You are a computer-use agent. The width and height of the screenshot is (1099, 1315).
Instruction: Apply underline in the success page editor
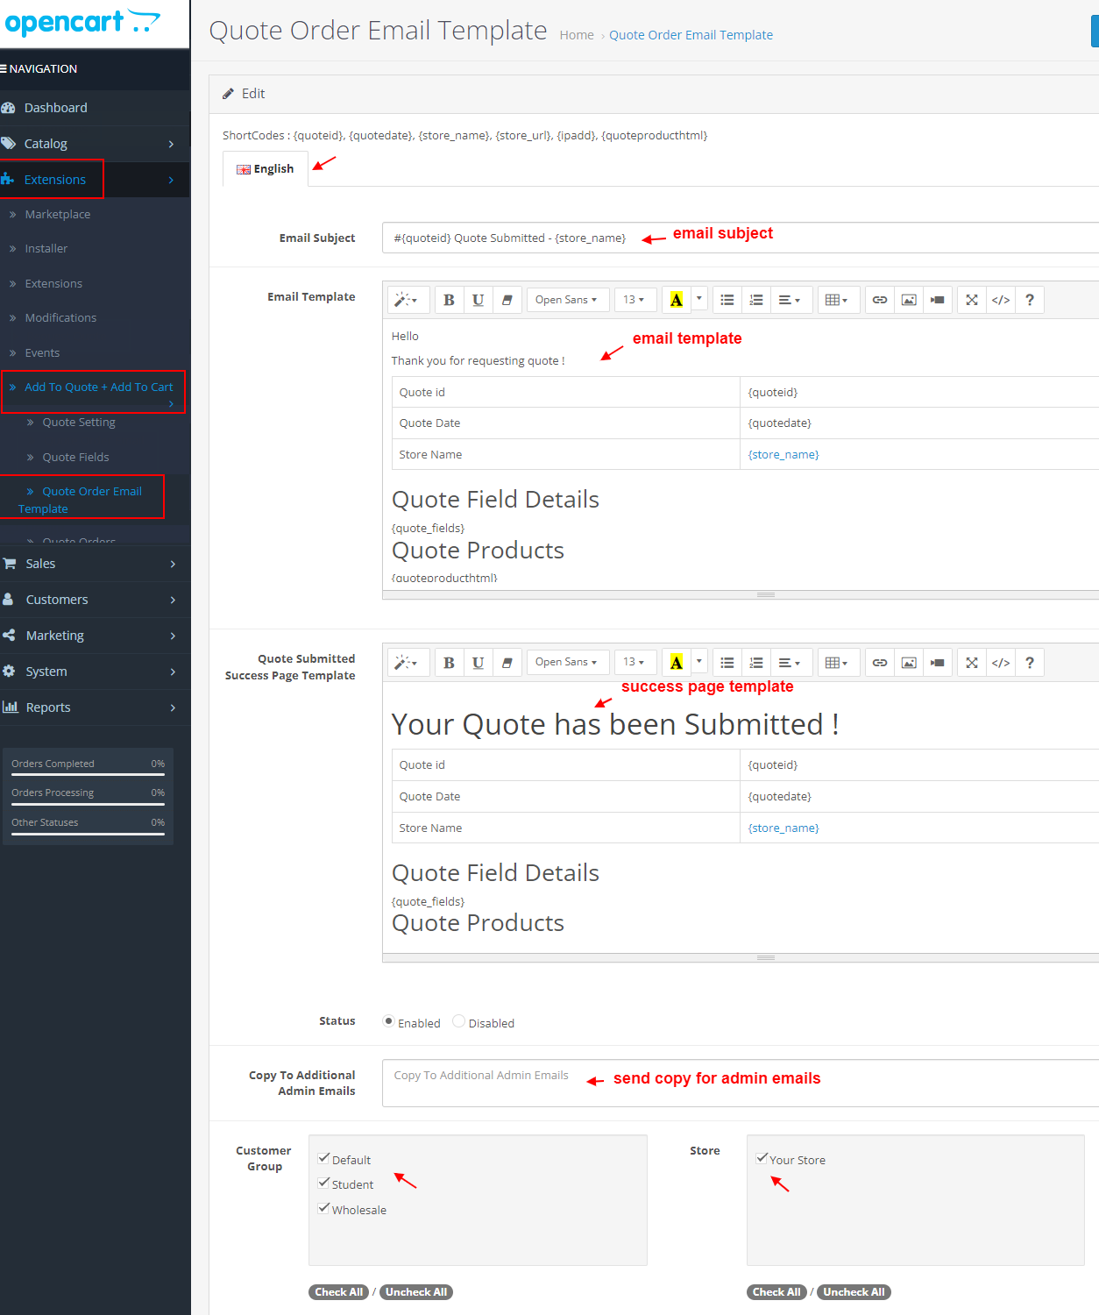(x=478, y=662)
